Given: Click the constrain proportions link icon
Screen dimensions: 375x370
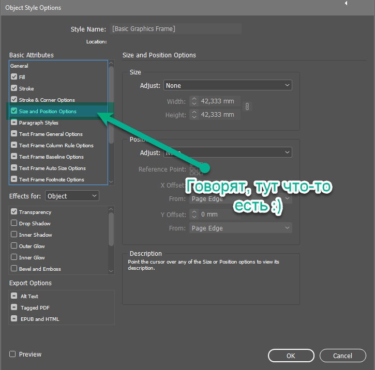Looking at the screenshot, I should (x=247, y=107).
